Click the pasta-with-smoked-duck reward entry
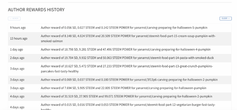237x110 pixels. click(x=127, y=58)
